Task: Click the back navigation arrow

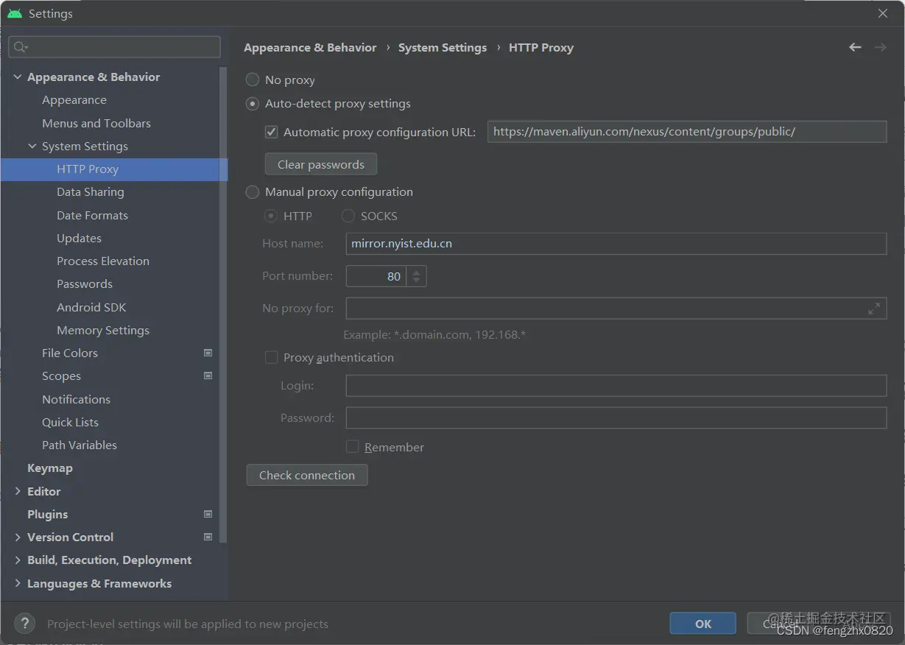Action: [x=855, y=47]
